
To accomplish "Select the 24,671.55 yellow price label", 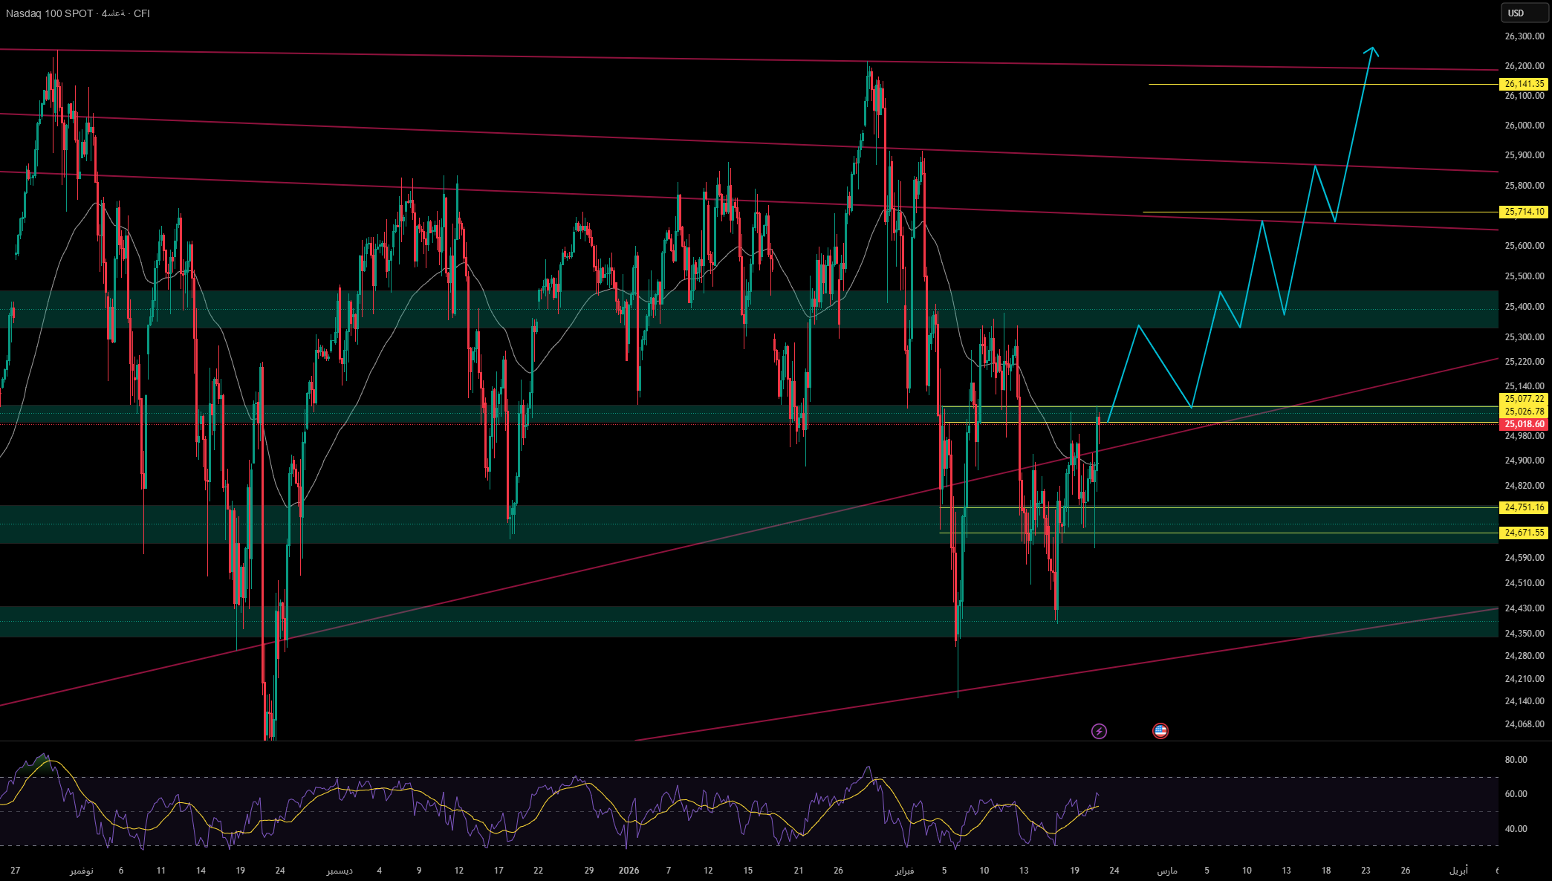I will pyautogui.click(x=1524, y=533).
